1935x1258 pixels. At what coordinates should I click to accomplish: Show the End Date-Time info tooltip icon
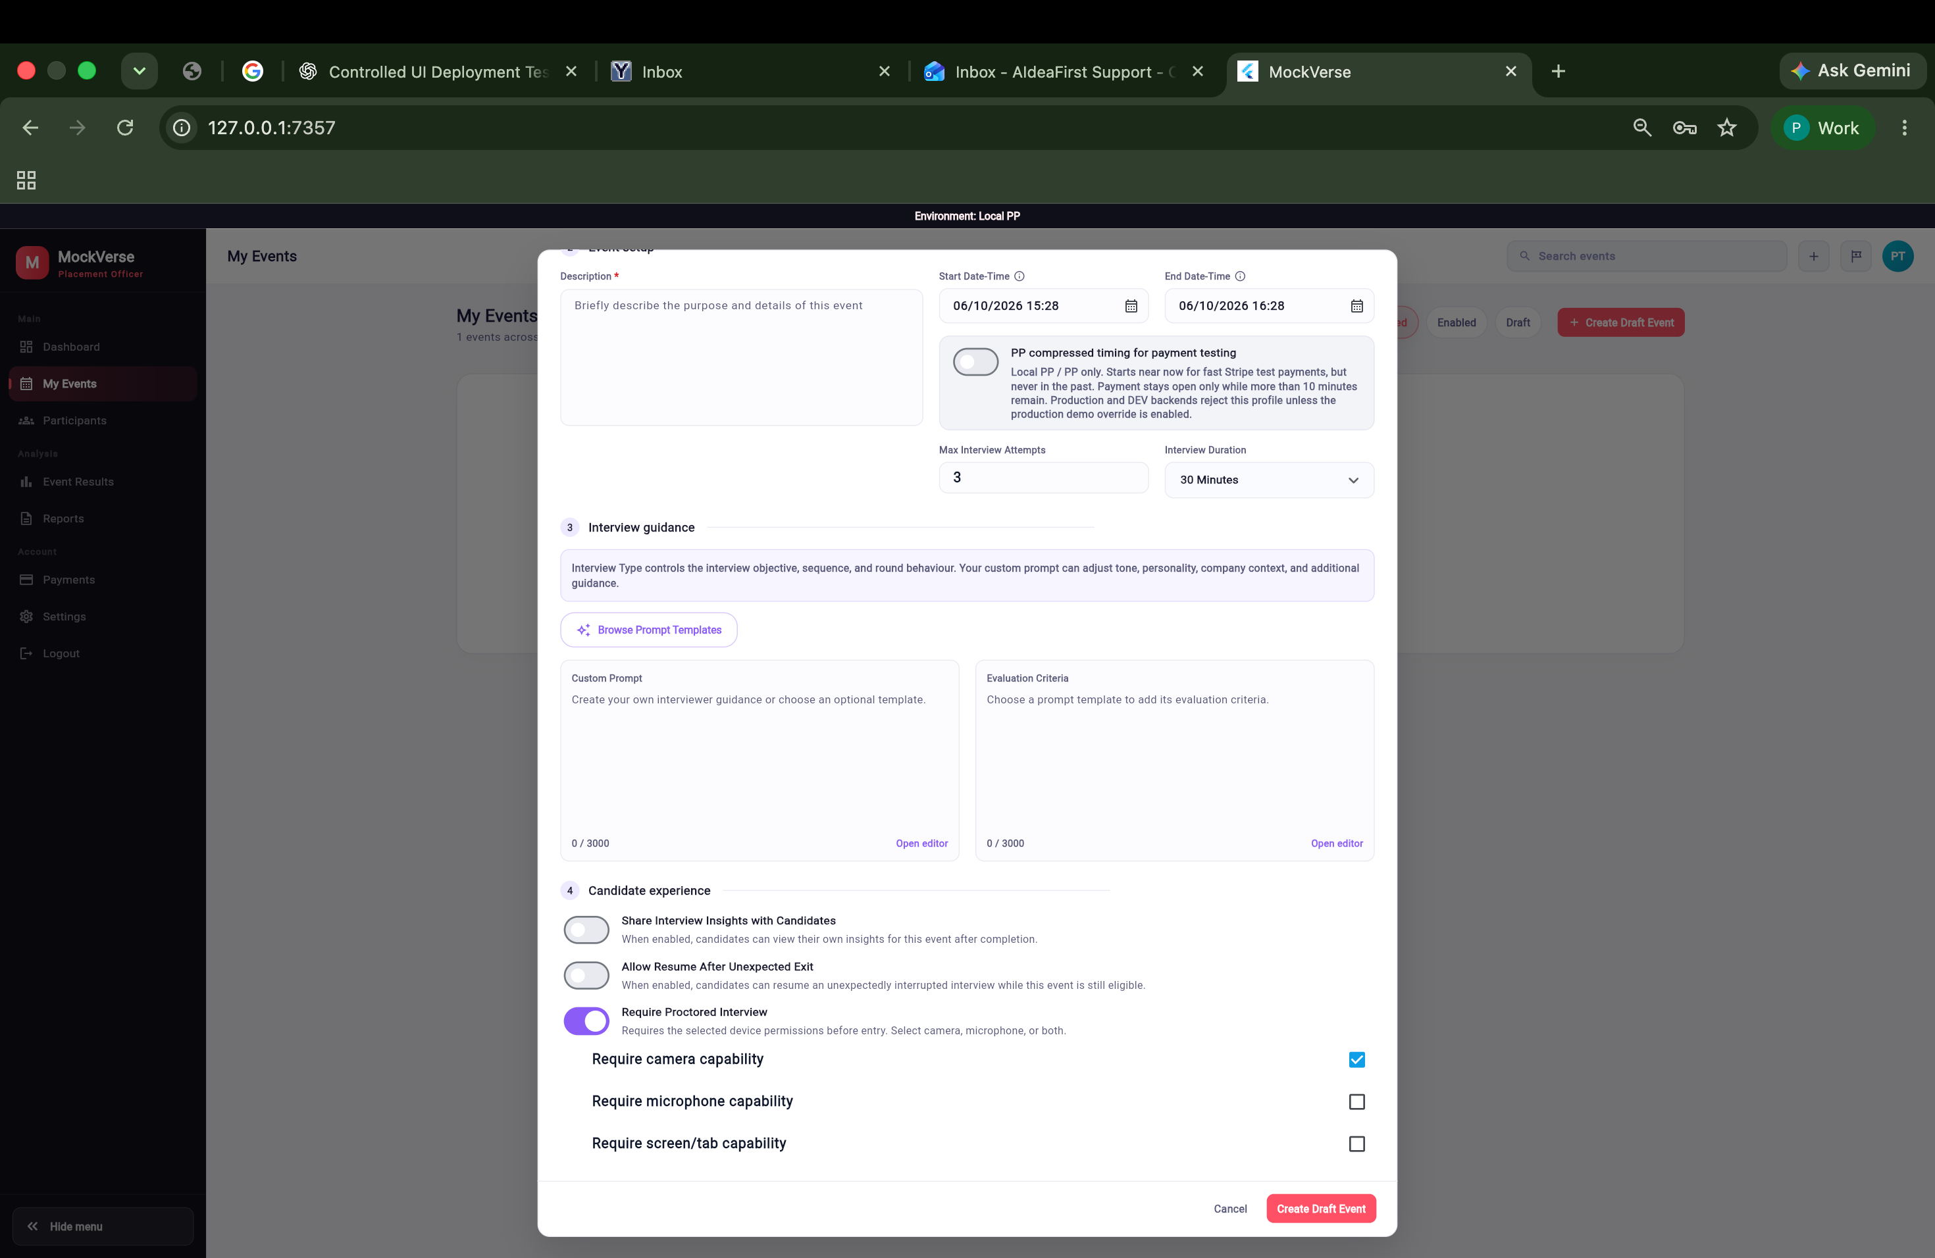(x=1241, y=276)
